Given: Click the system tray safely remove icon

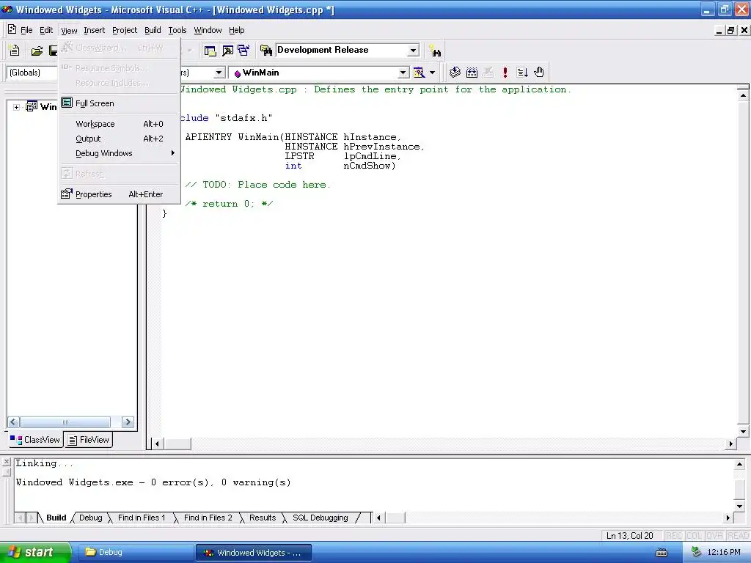Looking at the screenshot, I should coord(697,552).
